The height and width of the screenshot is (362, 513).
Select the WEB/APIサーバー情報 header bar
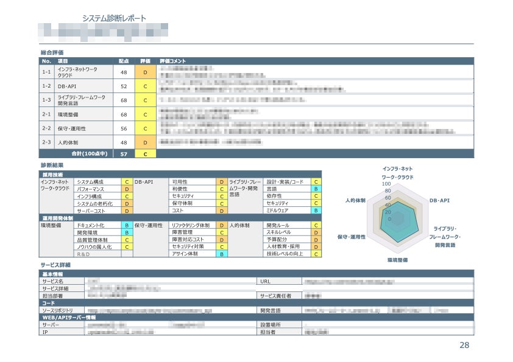coord(256,318)
